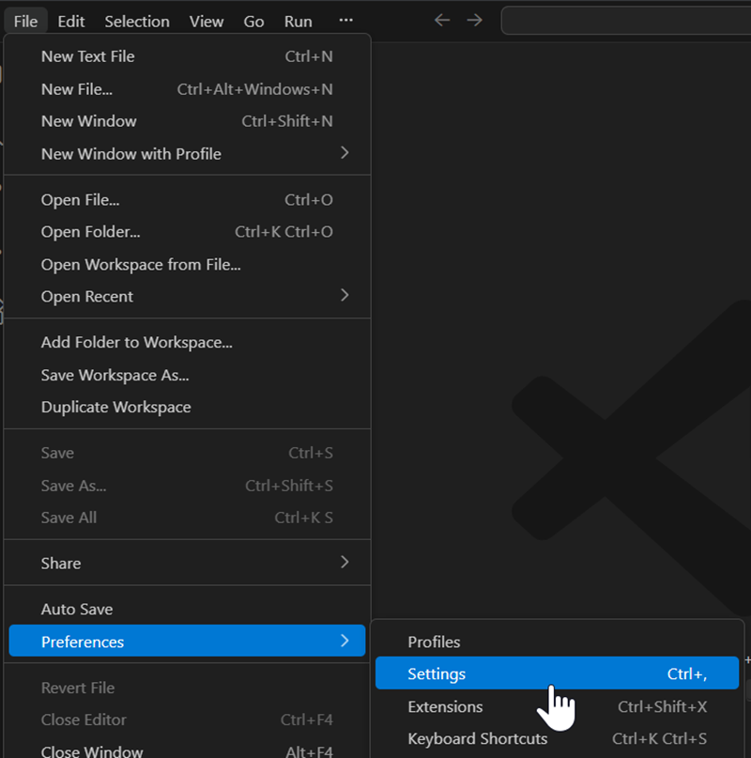Select Open Workspace from File...
The height and width of the screenshot is (758, 751).
141,265
